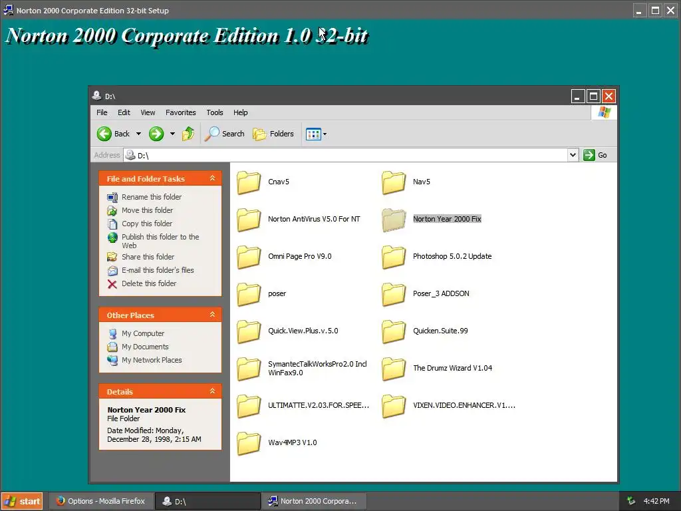Select the Poser_3 ADDSON folder icon

coord(394,294)
